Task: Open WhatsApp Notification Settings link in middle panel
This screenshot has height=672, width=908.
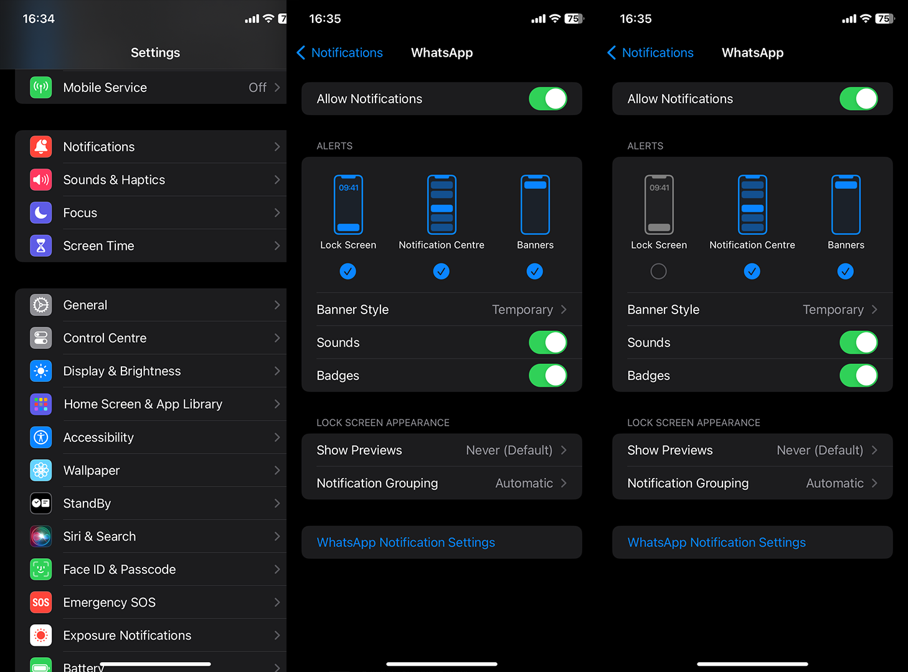Action: pos(405,543)
